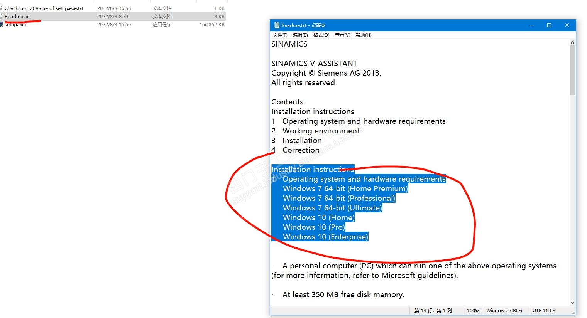Click the 应用程序 type cell

pyautogui.click(x=162, y=25)
